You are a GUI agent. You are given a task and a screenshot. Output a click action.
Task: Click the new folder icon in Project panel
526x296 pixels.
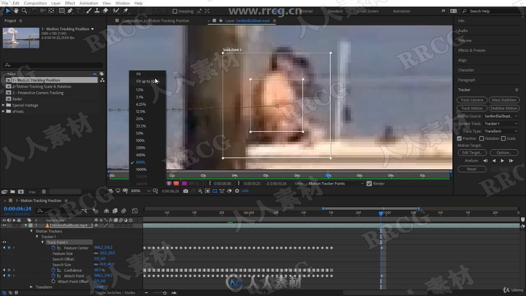tap(13, 192)
